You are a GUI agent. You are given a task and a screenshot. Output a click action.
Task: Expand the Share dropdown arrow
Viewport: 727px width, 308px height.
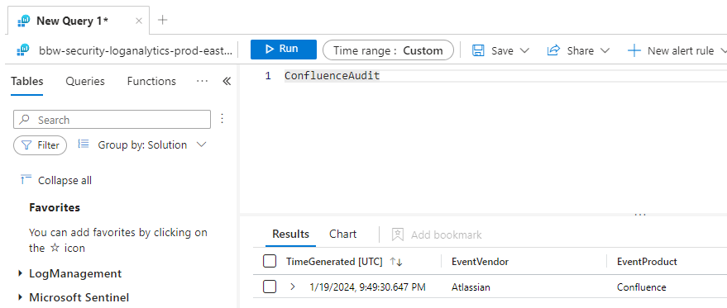pos(605,50)
